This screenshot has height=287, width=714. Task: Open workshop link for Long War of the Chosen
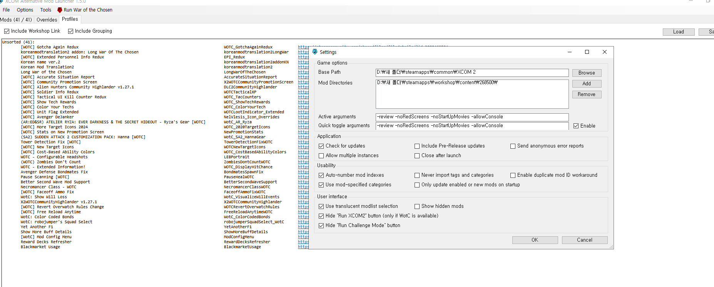coord(303,72)
